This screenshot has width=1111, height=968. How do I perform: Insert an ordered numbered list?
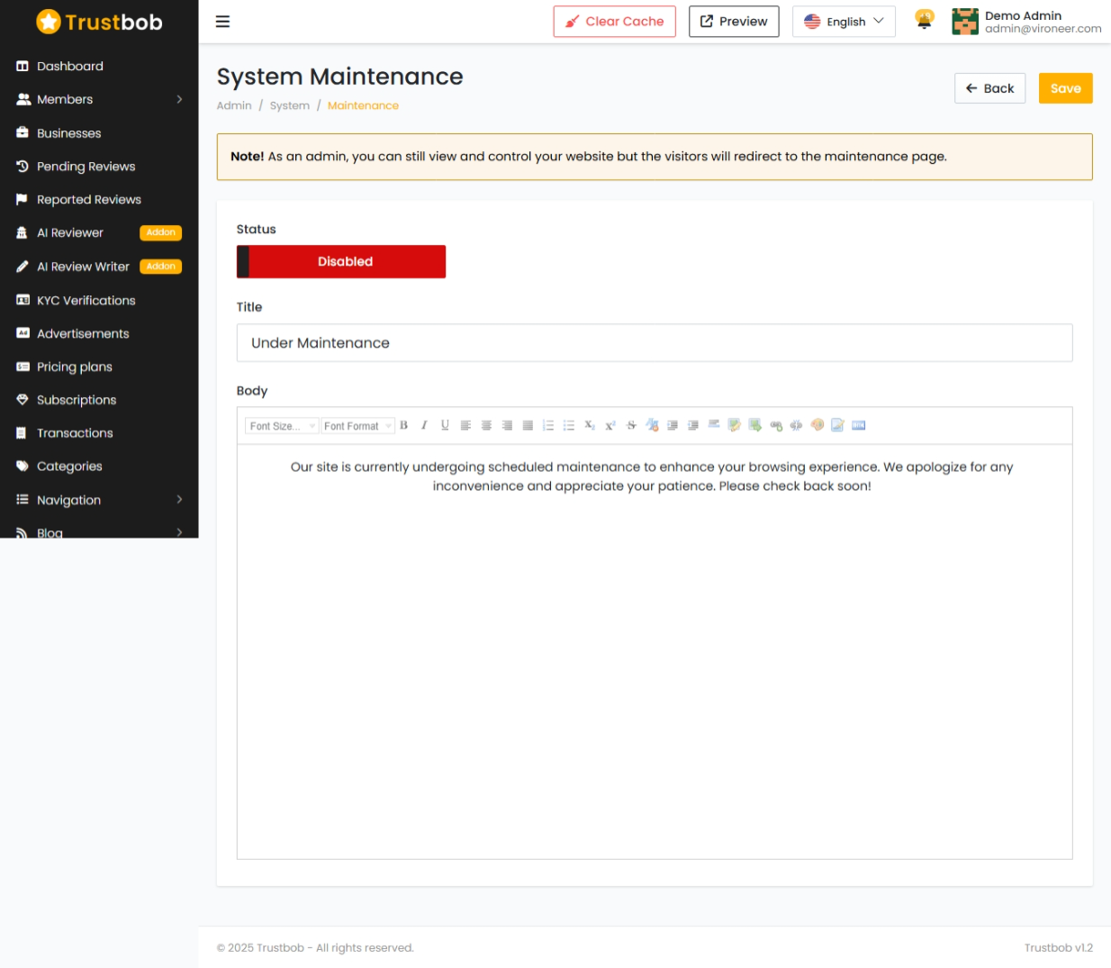pos(548,425)
